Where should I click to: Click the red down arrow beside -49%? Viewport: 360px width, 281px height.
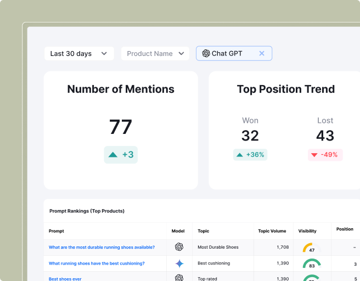click(x=314, y=155)
